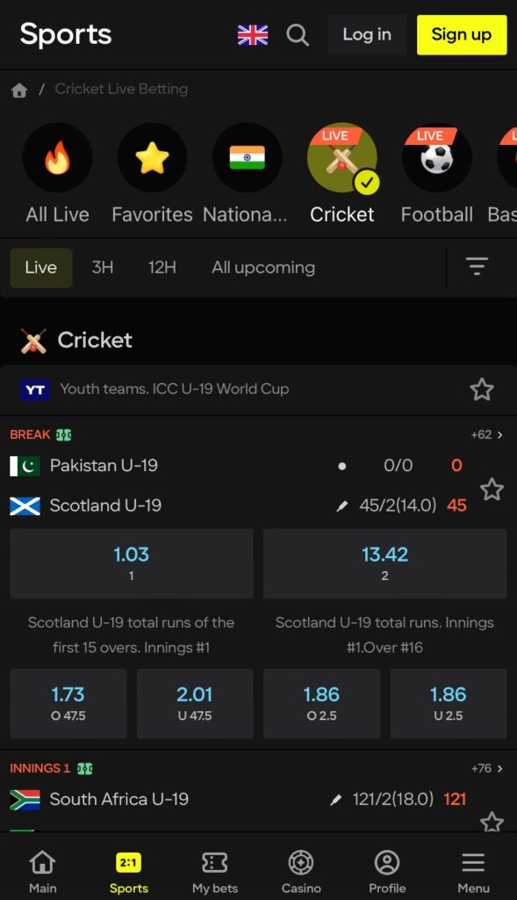The height and width of the screenshot is (900, 517).
Task: Star the Pakistan vs Scotland U-19 match
Action: (x=492, y=490)
